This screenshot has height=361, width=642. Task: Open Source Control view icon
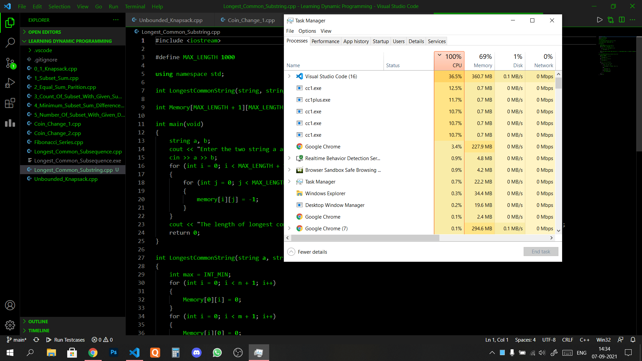[x=10, y=63]
